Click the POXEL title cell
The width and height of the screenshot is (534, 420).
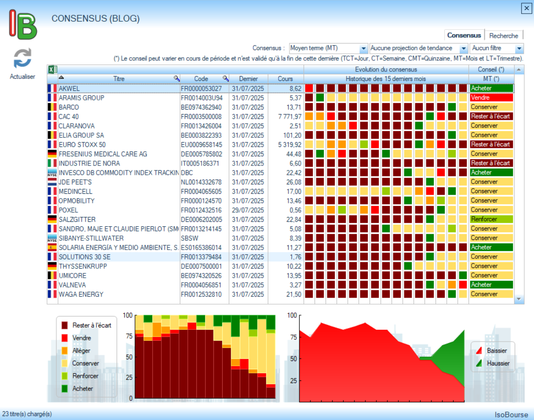pos(119,210)
